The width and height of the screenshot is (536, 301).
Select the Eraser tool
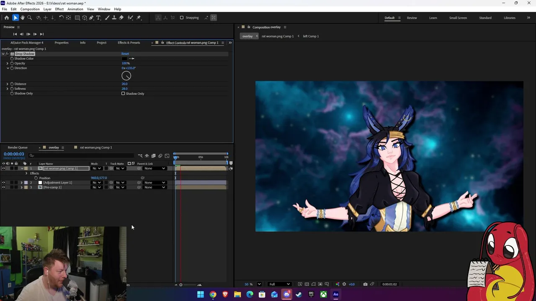click(121, 18)
